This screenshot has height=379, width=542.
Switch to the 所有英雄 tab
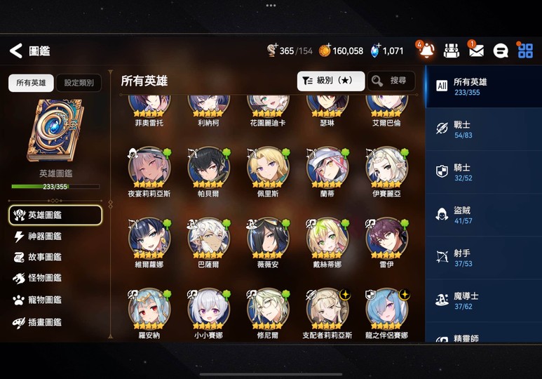pos(31,83)
